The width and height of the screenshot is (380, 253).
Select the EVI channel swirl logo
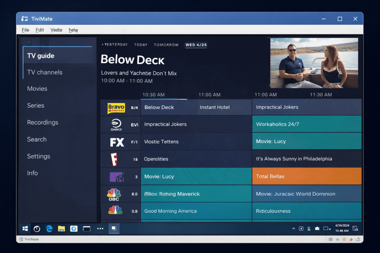pyautogui.click(x=116, y=124)
